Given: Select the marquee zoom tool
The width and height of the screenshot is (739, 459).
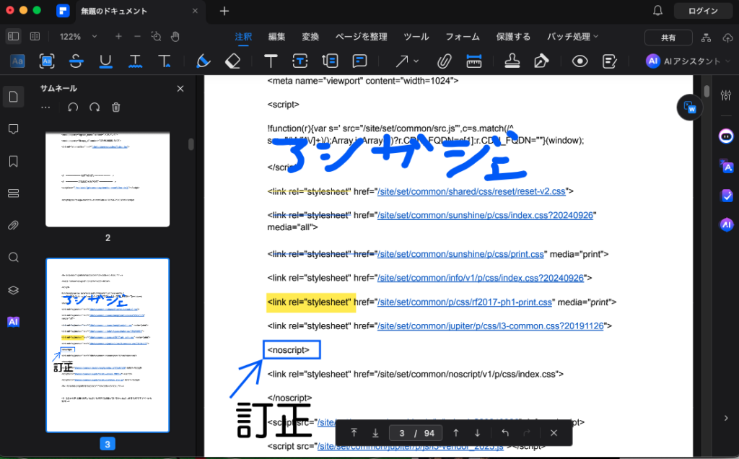Looking at the screenshot, I should [x=156, y=36].
